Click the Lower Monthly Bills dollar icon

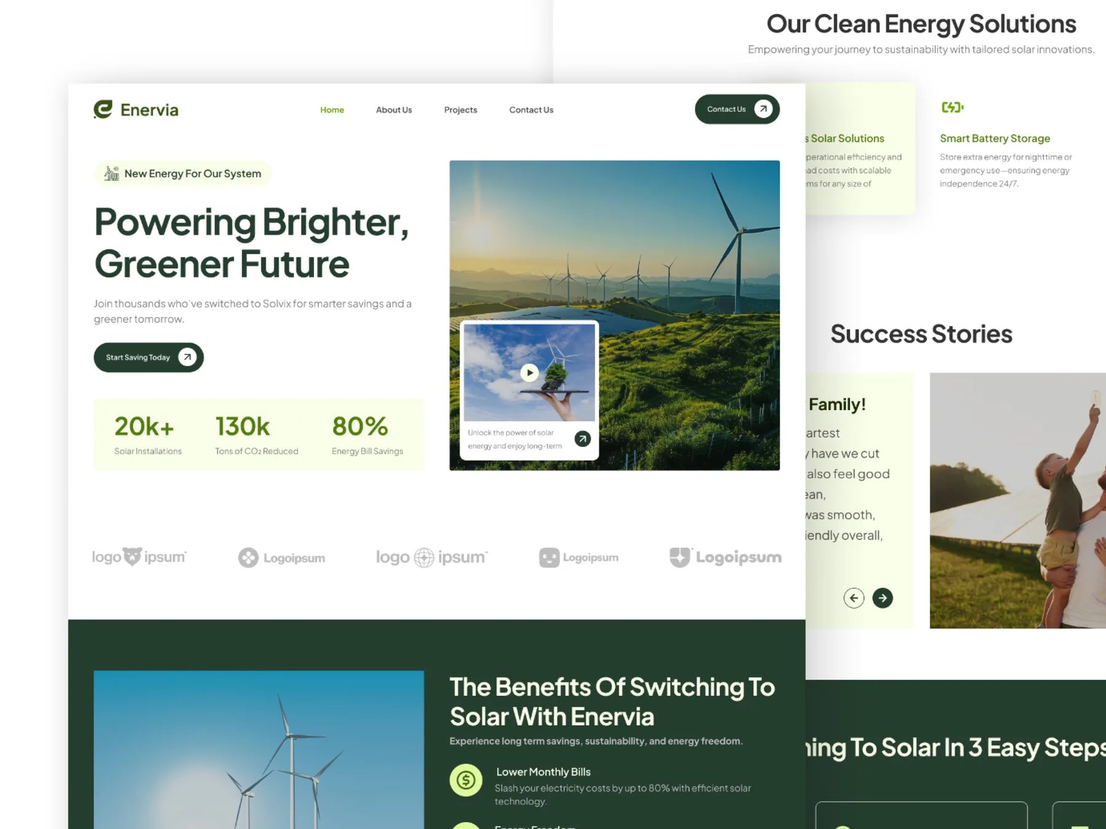[466, 780]
